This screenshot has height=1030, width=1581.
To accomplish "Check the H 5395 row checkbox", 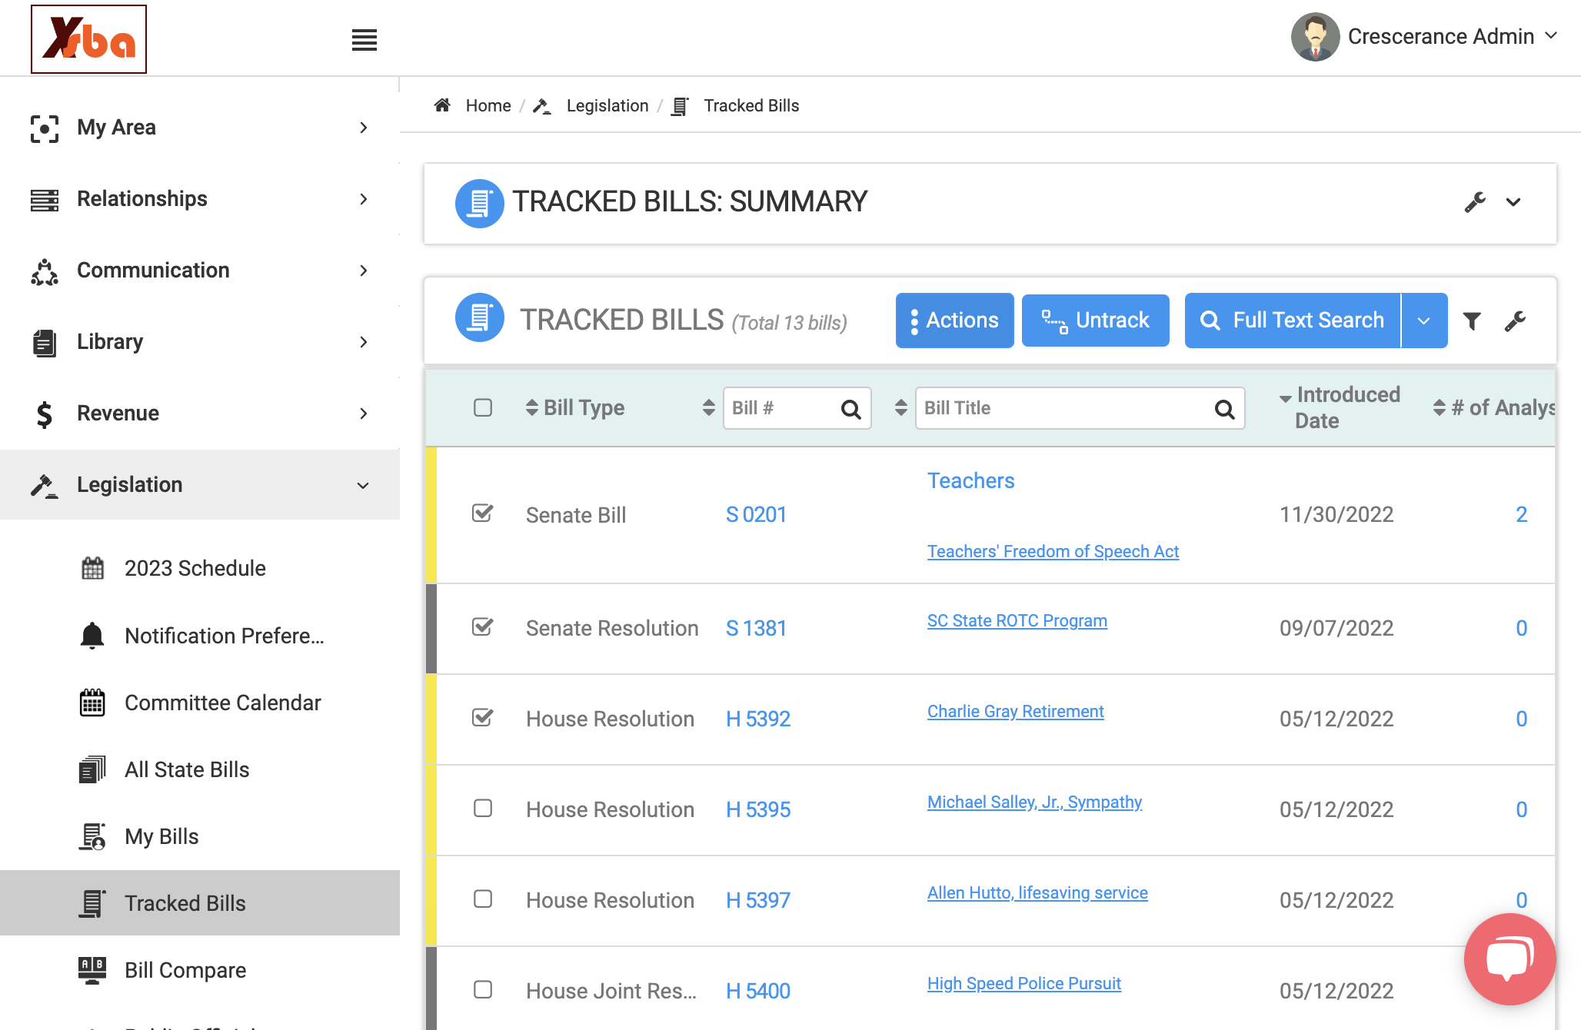I will tap(483, 808).
